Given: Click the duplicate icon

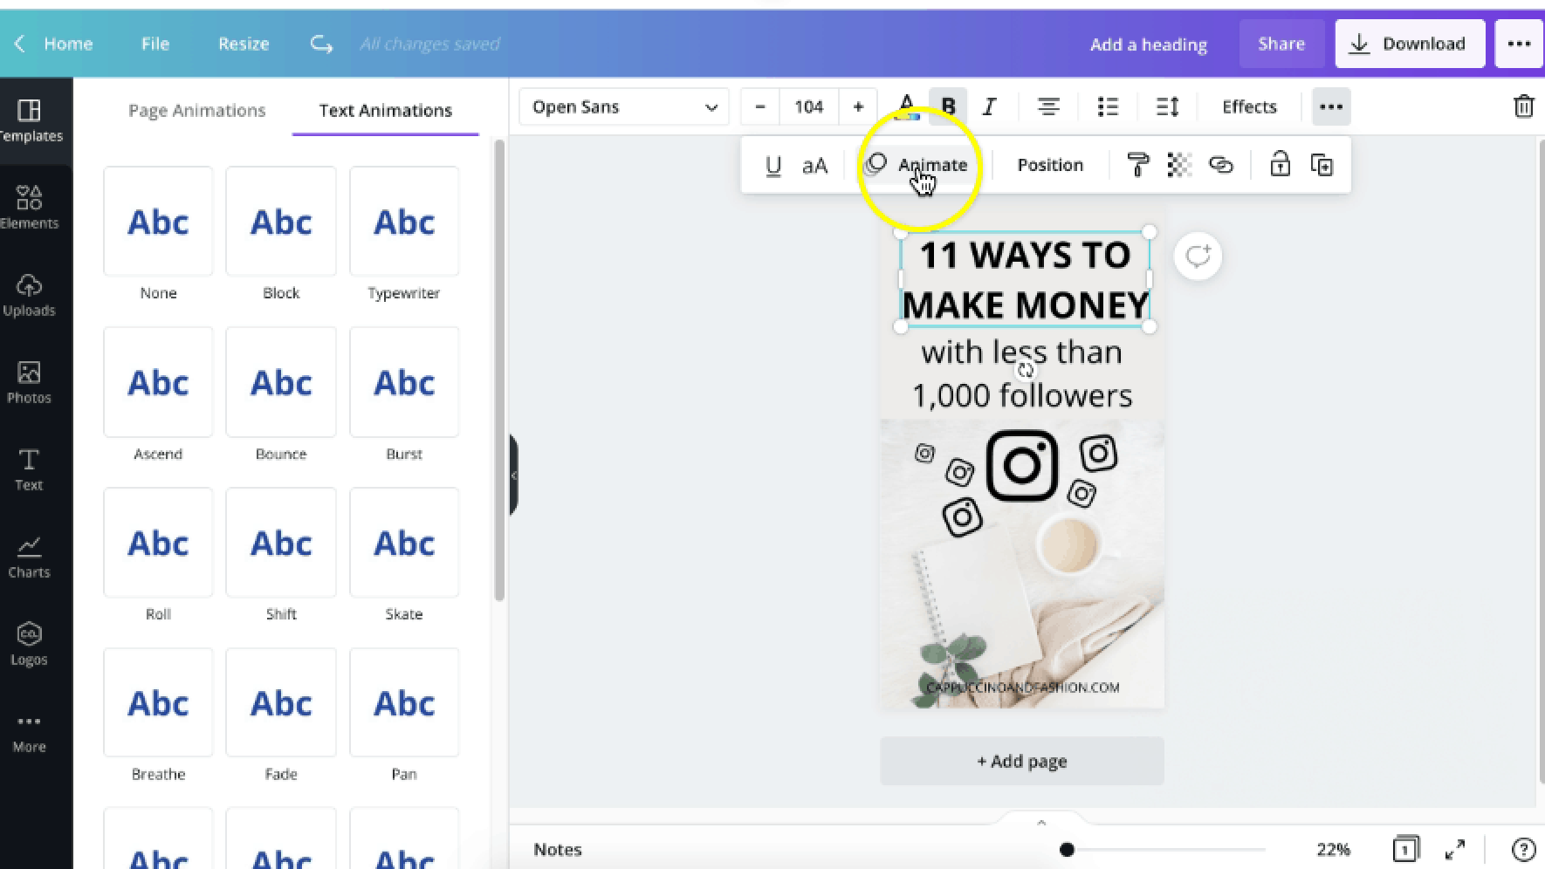Looking at the screenshot, I should (x=1322, y=165).
